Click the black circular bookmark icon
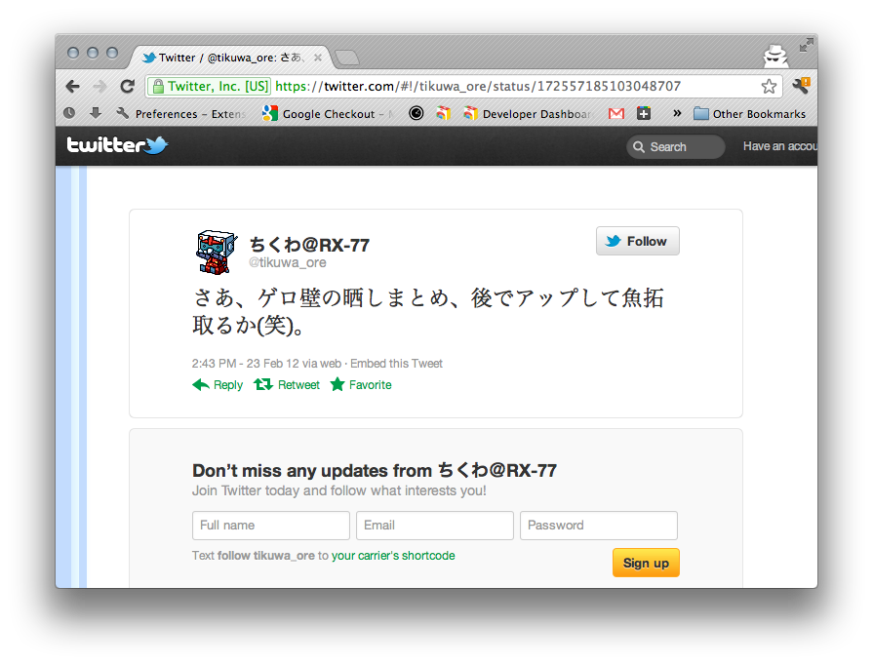The image size is (873, 665). (x=416, y=113)
